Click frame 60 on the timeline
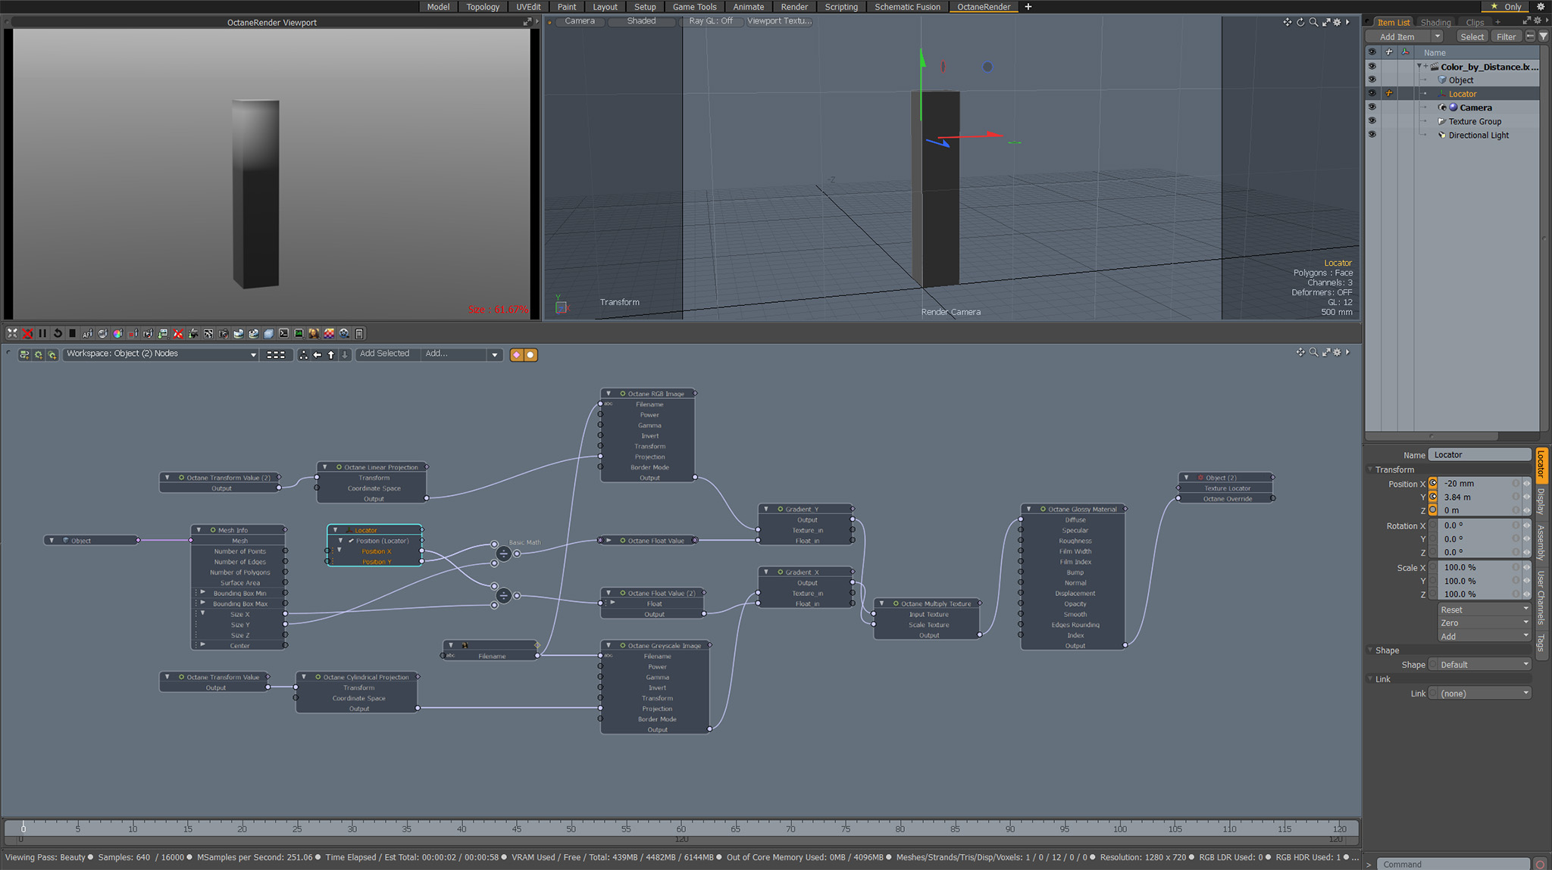 681,828
